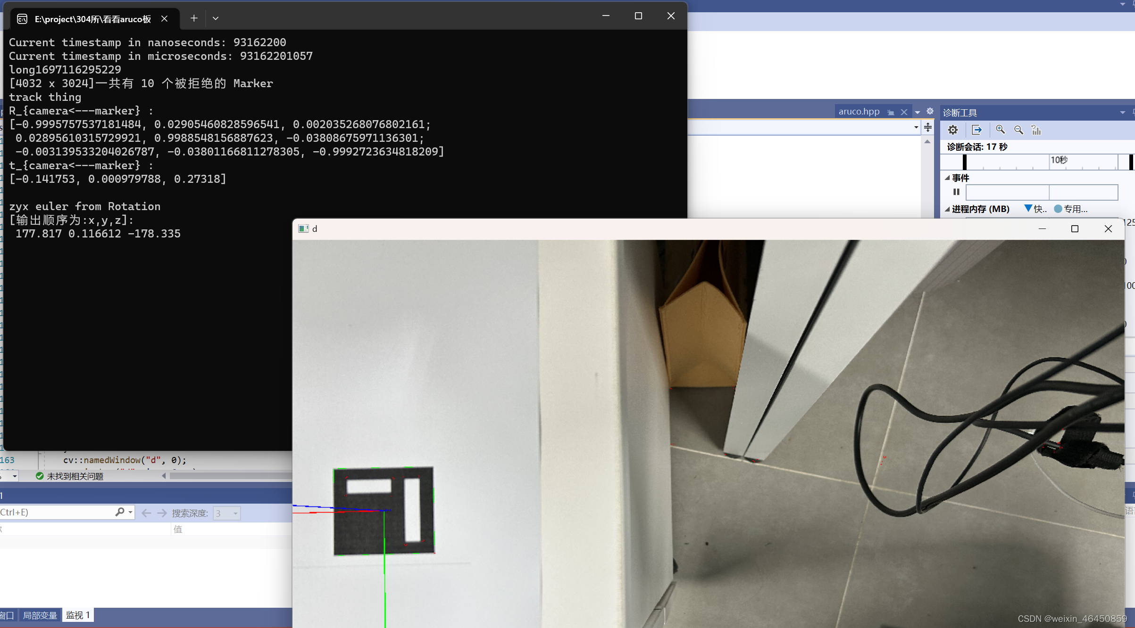This screenshot has height=628, width=1135.
Task: Open the search depth dropdown
Action: [x=235, y=513]
